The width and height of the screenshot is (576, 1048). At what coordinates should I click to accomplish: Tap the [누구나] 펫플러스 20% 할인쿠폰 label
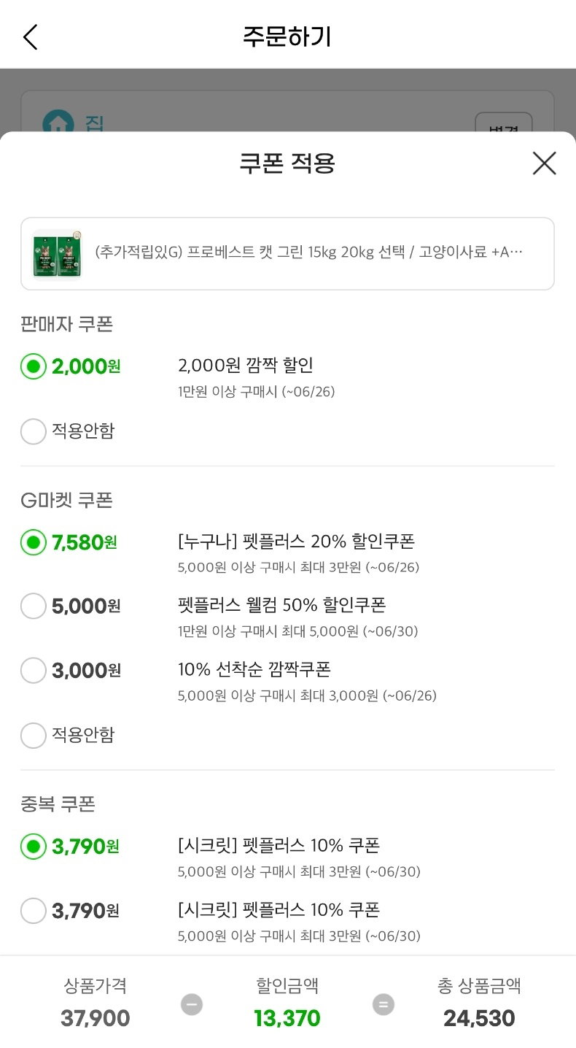[x=296, y=542]
